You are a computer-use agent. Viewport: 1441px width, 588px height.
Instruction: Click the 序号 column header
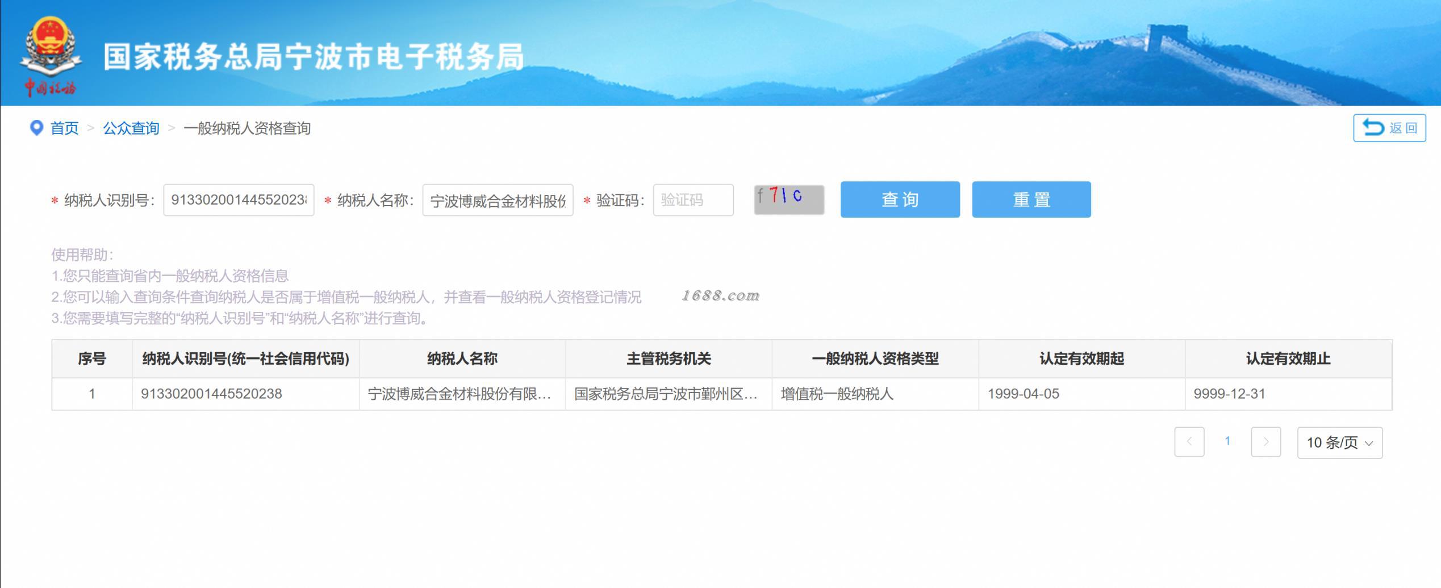click(92, 358)
